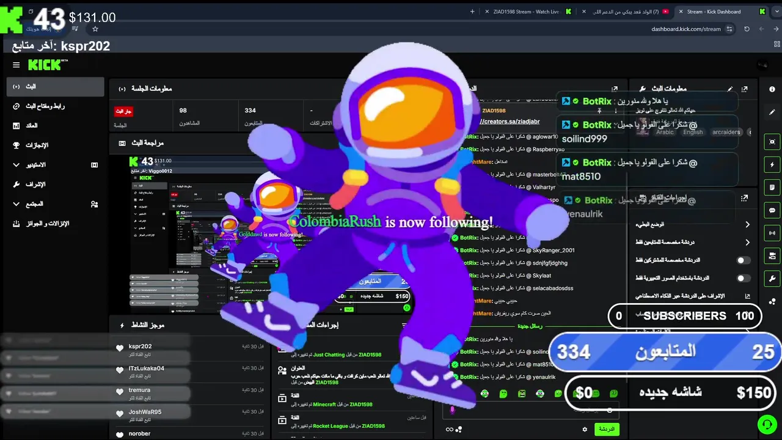Screen dimensions: 782x440
Task: Bookmark the page with the star icon
Action: click(95, 29)
